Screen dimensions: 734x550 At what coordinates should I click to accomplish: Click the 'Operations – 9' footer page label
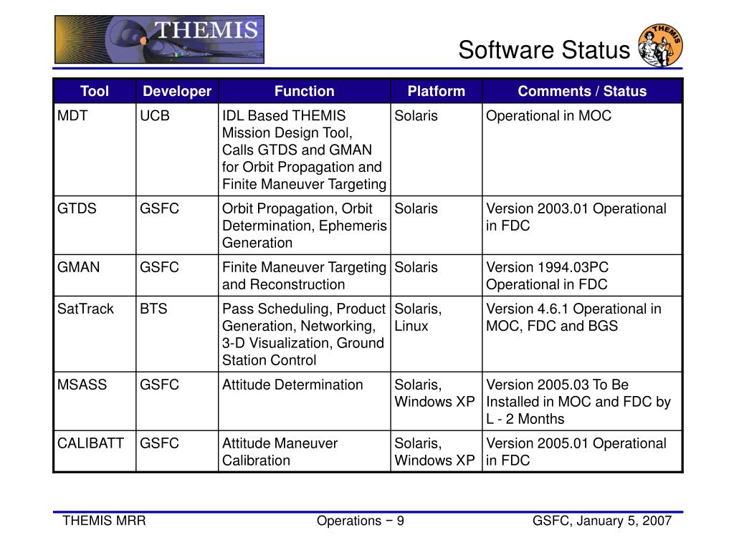pyautogui.click(x=361, y=521)
